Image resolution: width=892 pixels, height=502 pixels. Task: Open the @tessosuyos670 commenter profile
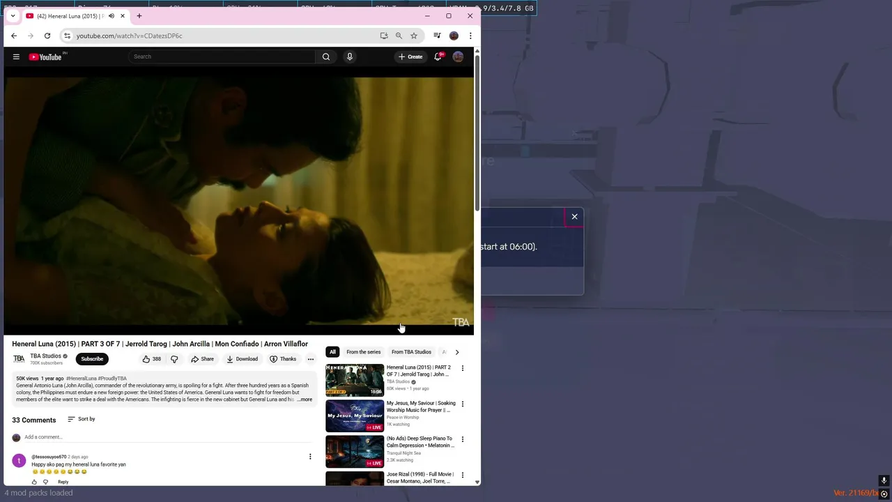49,457
